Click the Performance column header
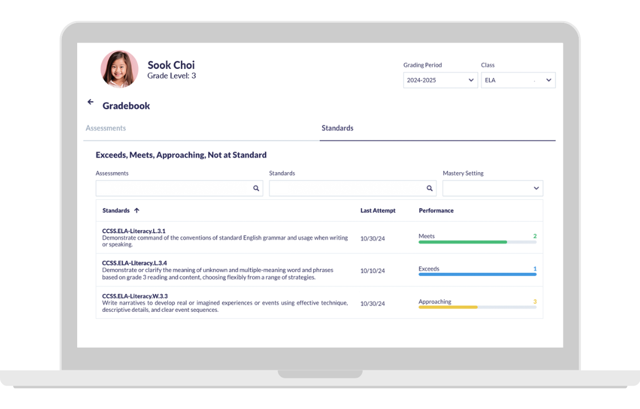This screenshot has height=409, width=640. [436, 211]
